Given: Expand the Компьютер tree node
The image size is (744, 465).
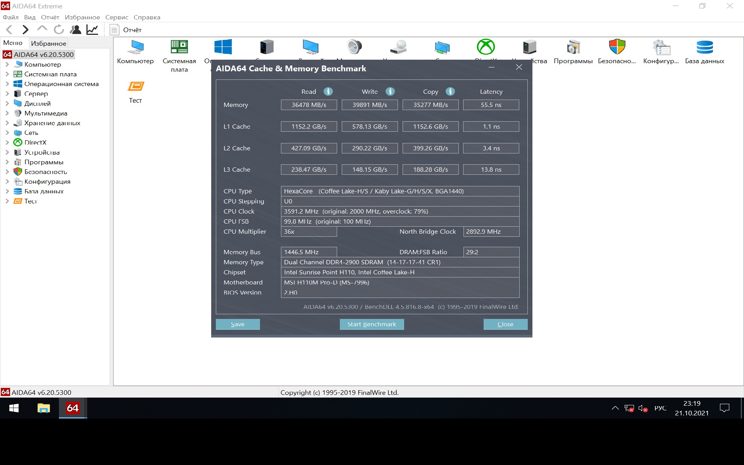Looking at the screenshot, I should (x=7, y=64).
